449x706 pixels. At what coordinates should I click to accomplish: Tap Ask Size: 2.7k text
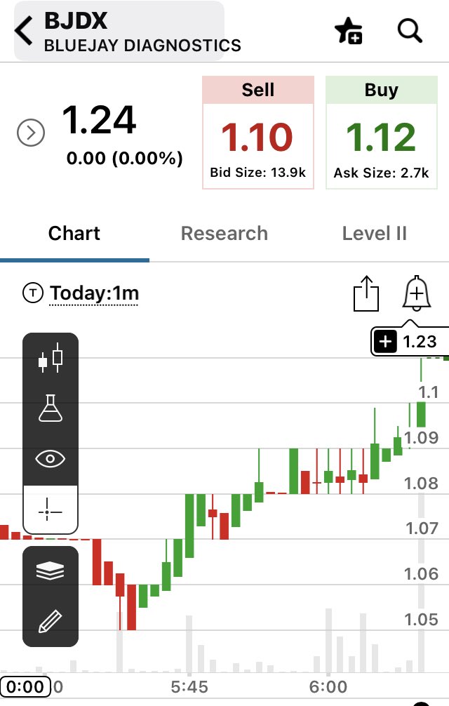point(381,173)
